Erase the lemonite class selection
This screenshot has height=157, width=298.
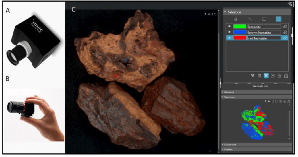click(x=285, y=27)
